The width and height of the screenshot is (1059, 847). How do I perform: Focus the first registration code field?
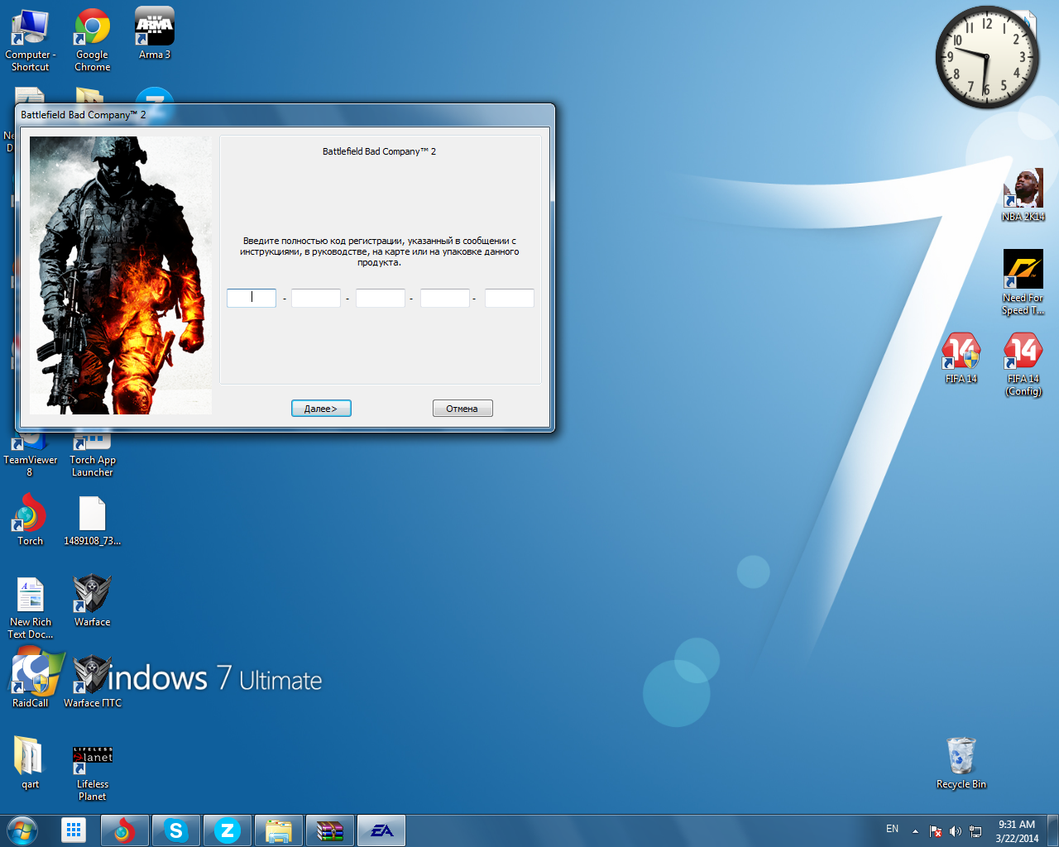coord(252,298)
